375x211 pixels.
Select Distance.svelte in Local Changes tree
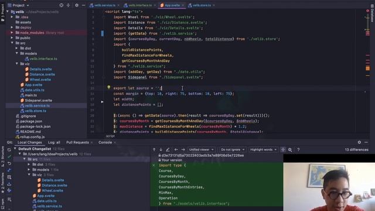tap(52, 185)
